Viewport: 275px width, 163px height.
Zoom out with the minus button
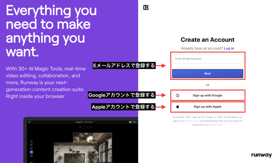point(88,127)
